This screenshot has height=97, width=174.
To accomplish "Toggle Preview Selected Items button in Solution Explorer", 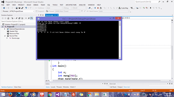I will tap(32, 18).
